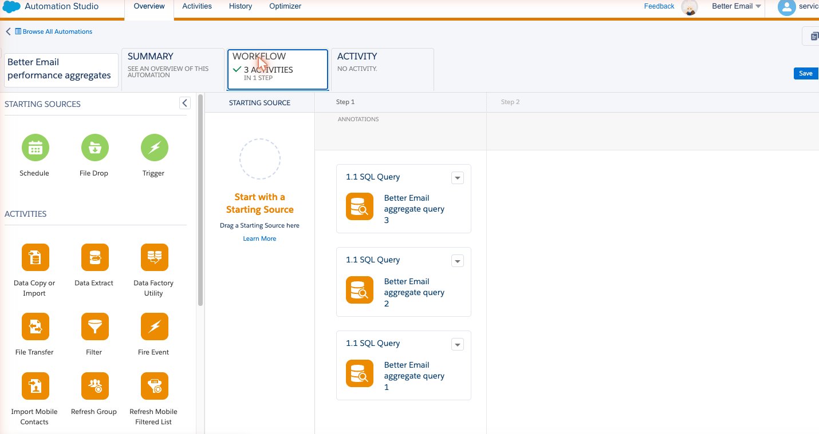Edit the automation name field
819x434 pixels.
coord(61,70)
